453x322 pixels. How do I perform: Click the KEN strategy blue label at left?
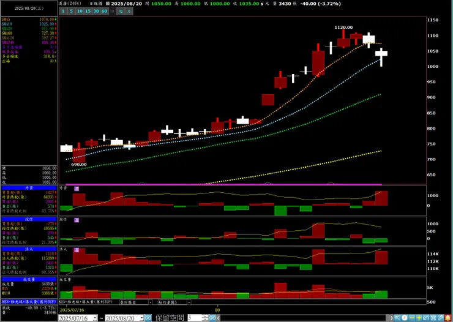(29, 301)
